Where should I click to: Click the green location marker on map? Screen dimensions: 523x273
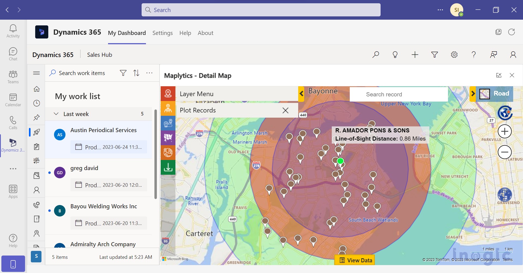click(340, 161)
